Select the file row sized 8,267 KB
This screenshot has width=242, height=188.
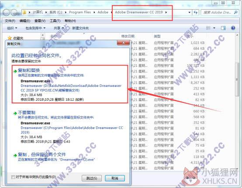169,82
